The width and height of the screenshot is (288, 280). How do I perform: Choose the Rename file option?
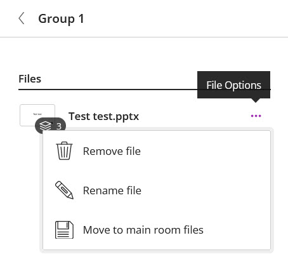coord(157,190)
